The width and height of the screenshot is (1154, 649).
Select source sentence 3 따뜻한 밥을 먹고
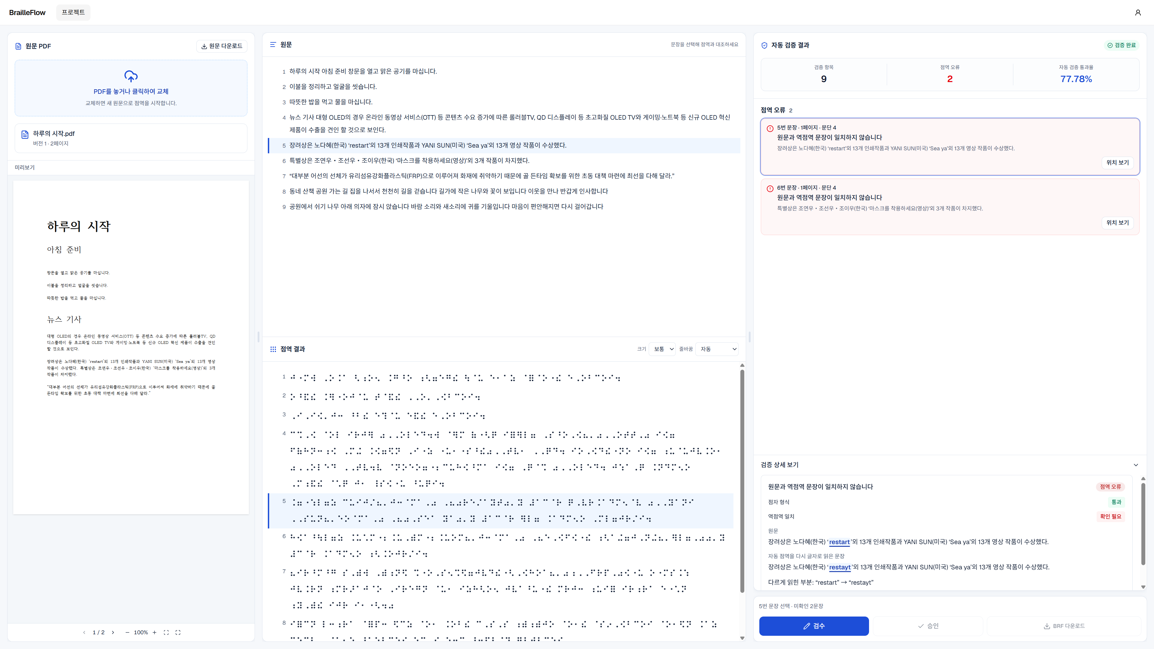coord(504,102)
